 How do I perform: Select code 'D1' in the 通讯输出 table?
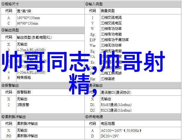(x=92, y=105)
